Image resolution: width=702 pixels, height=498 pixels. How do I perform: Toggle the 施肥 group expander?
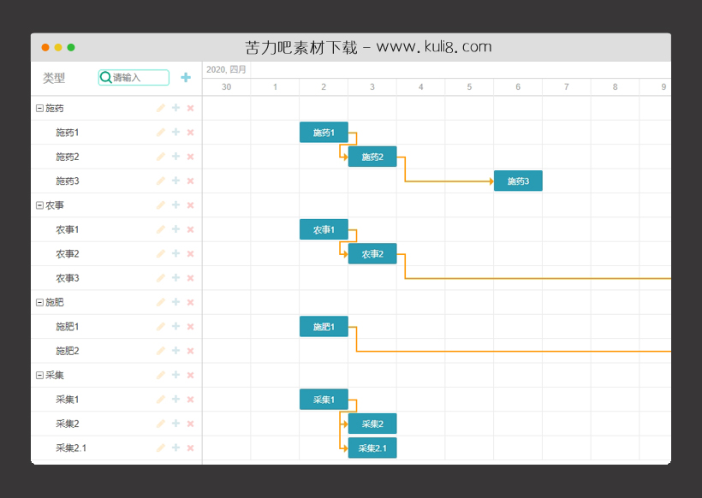coord(39,302)
